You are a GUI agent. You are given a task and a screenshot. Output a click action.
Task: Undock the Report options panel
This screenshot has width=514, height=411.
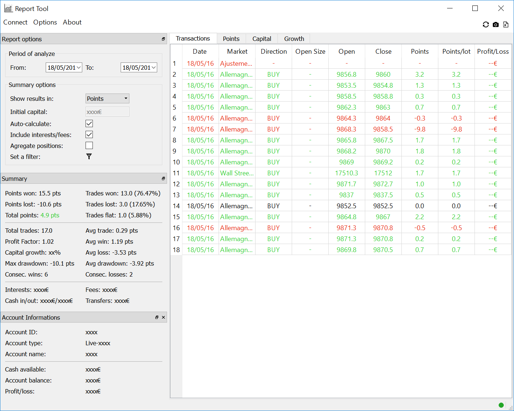coord(163,39)
